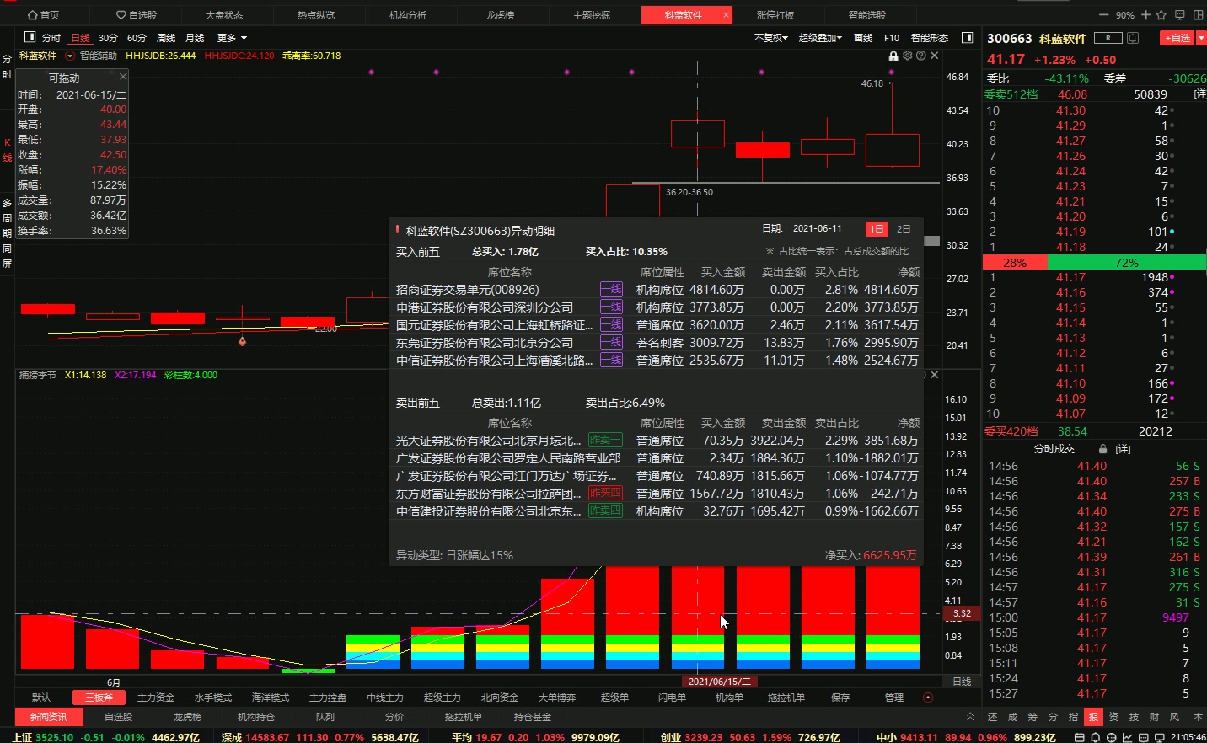
Task: Close the 捕捞季节 sub-indicator panel
Action: 935,375
